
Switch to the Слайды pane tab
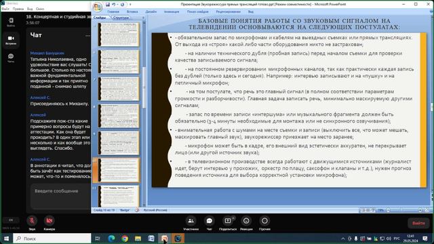(x=100, y=18)
